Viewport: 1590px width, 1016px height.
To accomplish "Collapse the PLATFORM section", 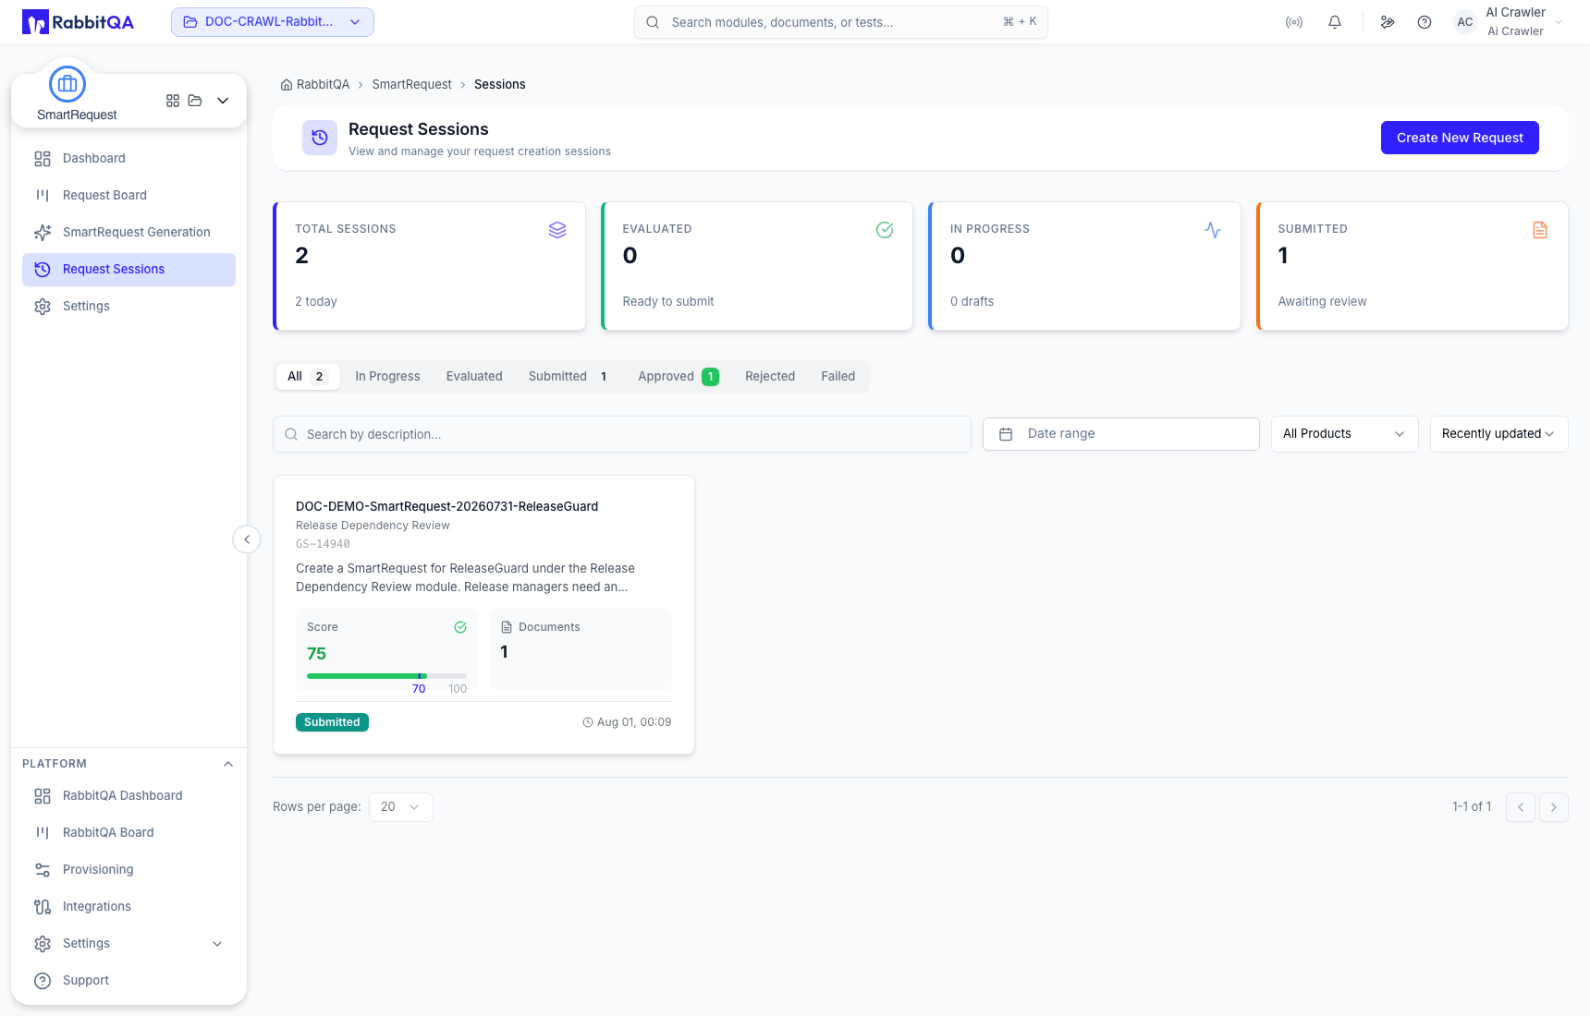I will pyautogui.click(x=228, y=764).
